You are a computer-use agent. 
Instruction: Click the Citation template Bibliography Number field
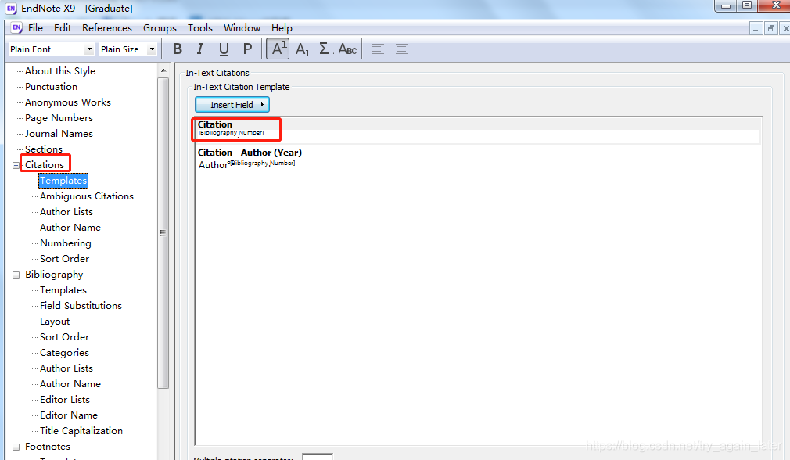232,133
